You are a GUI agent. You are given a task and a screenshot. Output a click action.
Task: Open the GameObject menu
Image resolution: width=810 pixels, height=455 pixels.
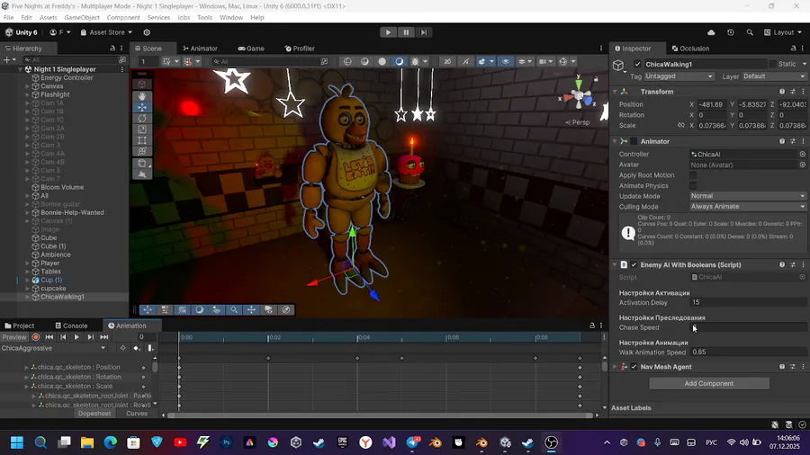click(82, 17)
